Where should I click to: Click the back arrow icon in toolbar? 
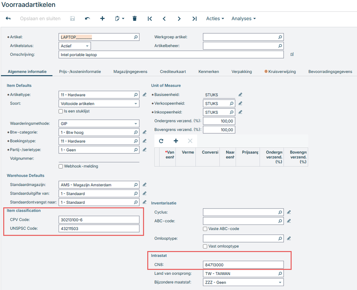pyautogui.click(x=8, y=19)
